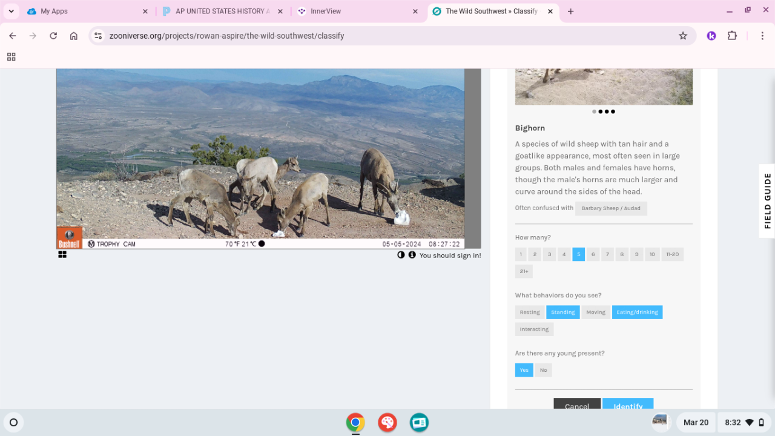The height and width of the screenshot is (436, 775).
Task: Open the browser home page
Action: (x=74, y=36)
